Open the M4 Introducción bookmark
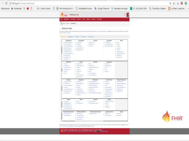The image size is (189, 141). click(65, 9)
